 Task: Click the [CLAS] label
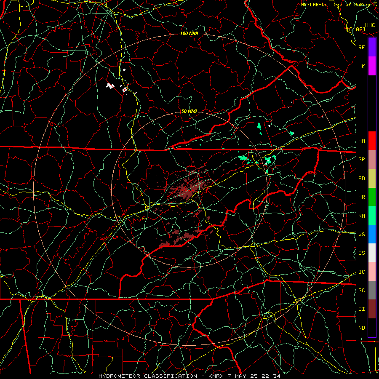point(356,29)
